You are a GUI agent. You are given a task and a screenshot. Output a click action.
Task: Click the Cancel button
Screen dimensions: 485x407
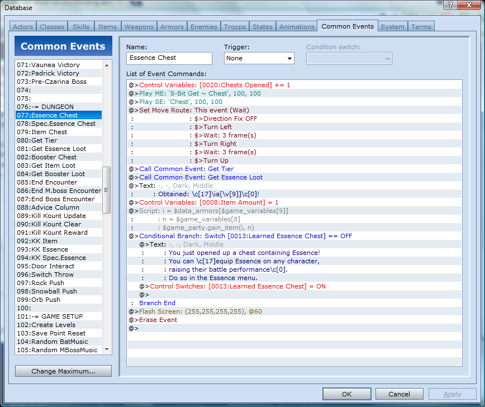point(399,394)
